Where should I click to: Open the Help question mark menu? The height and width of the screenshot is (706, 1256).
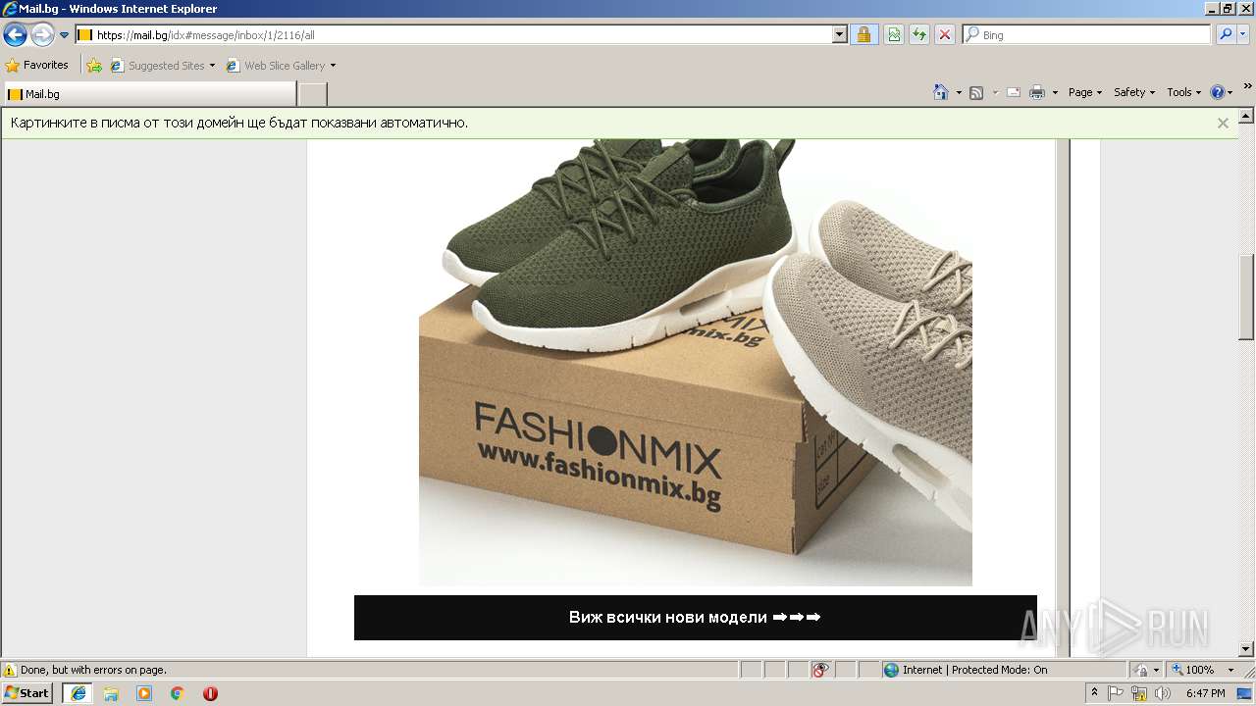click(x=1222, y=92)
